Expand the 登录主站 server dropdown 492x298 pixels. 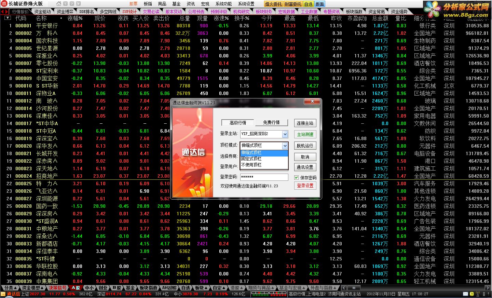click(285, 134)
